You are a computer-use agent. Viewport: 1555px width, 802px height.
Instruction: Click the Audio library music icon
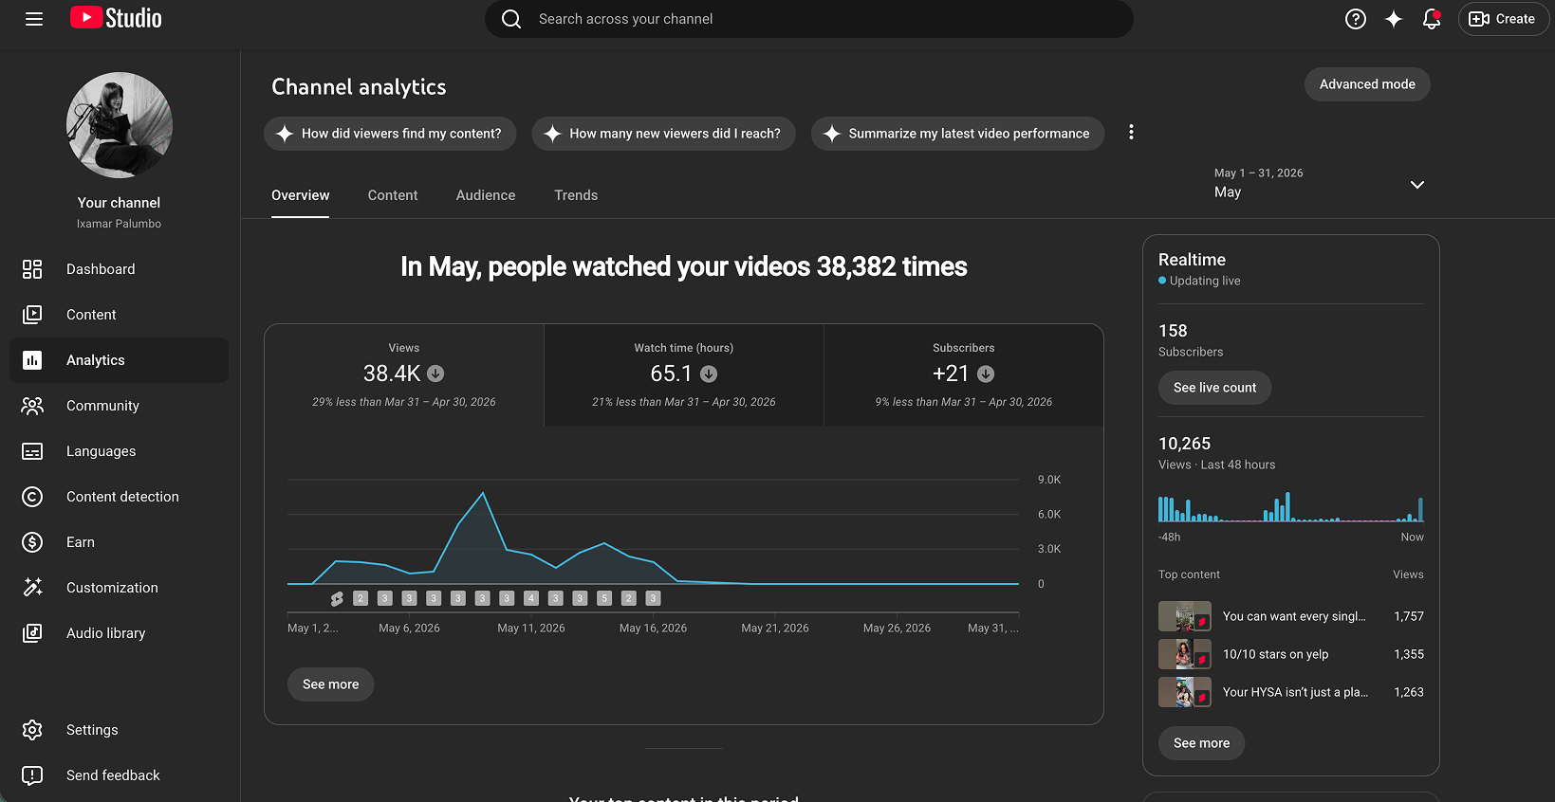32,633
